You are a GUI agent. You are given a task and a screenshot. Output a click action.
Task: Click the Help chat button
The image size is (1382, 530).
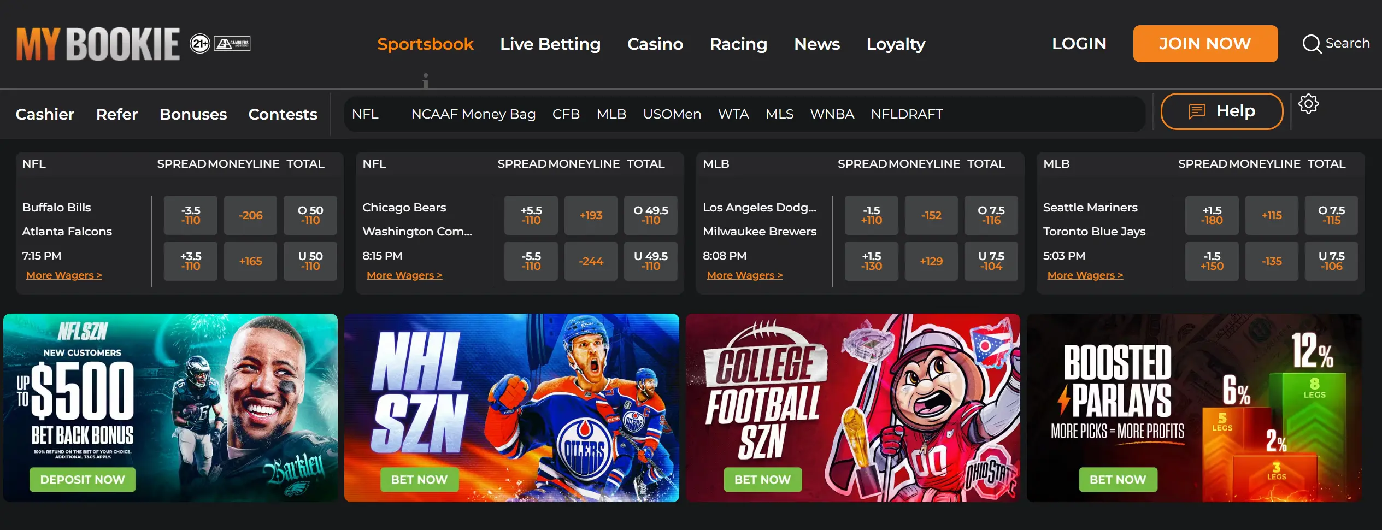(1222, 111)
